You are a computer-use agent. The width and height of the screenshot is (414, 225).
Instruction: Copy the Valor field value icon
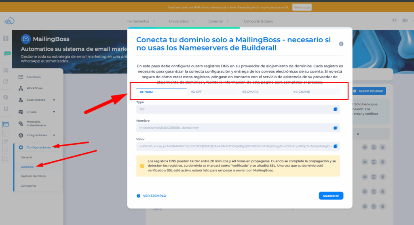pyautogui.click(x=335, y=146)
